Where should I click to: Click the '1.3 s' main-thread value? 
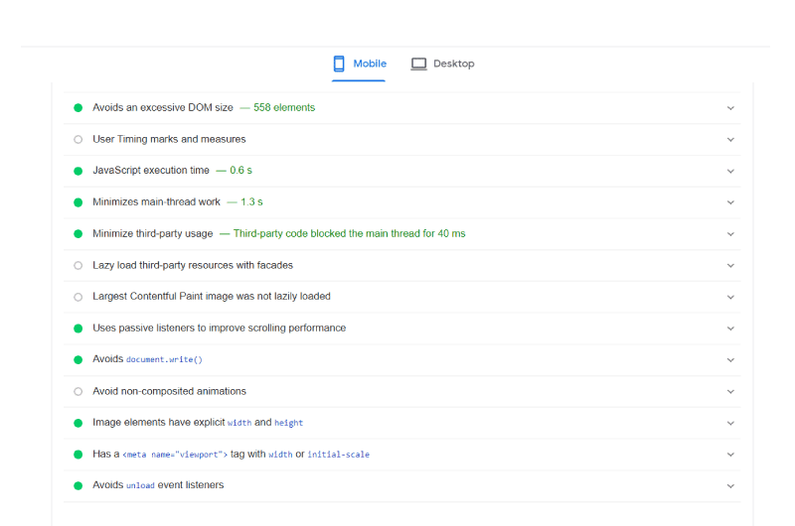coord(251,201)
